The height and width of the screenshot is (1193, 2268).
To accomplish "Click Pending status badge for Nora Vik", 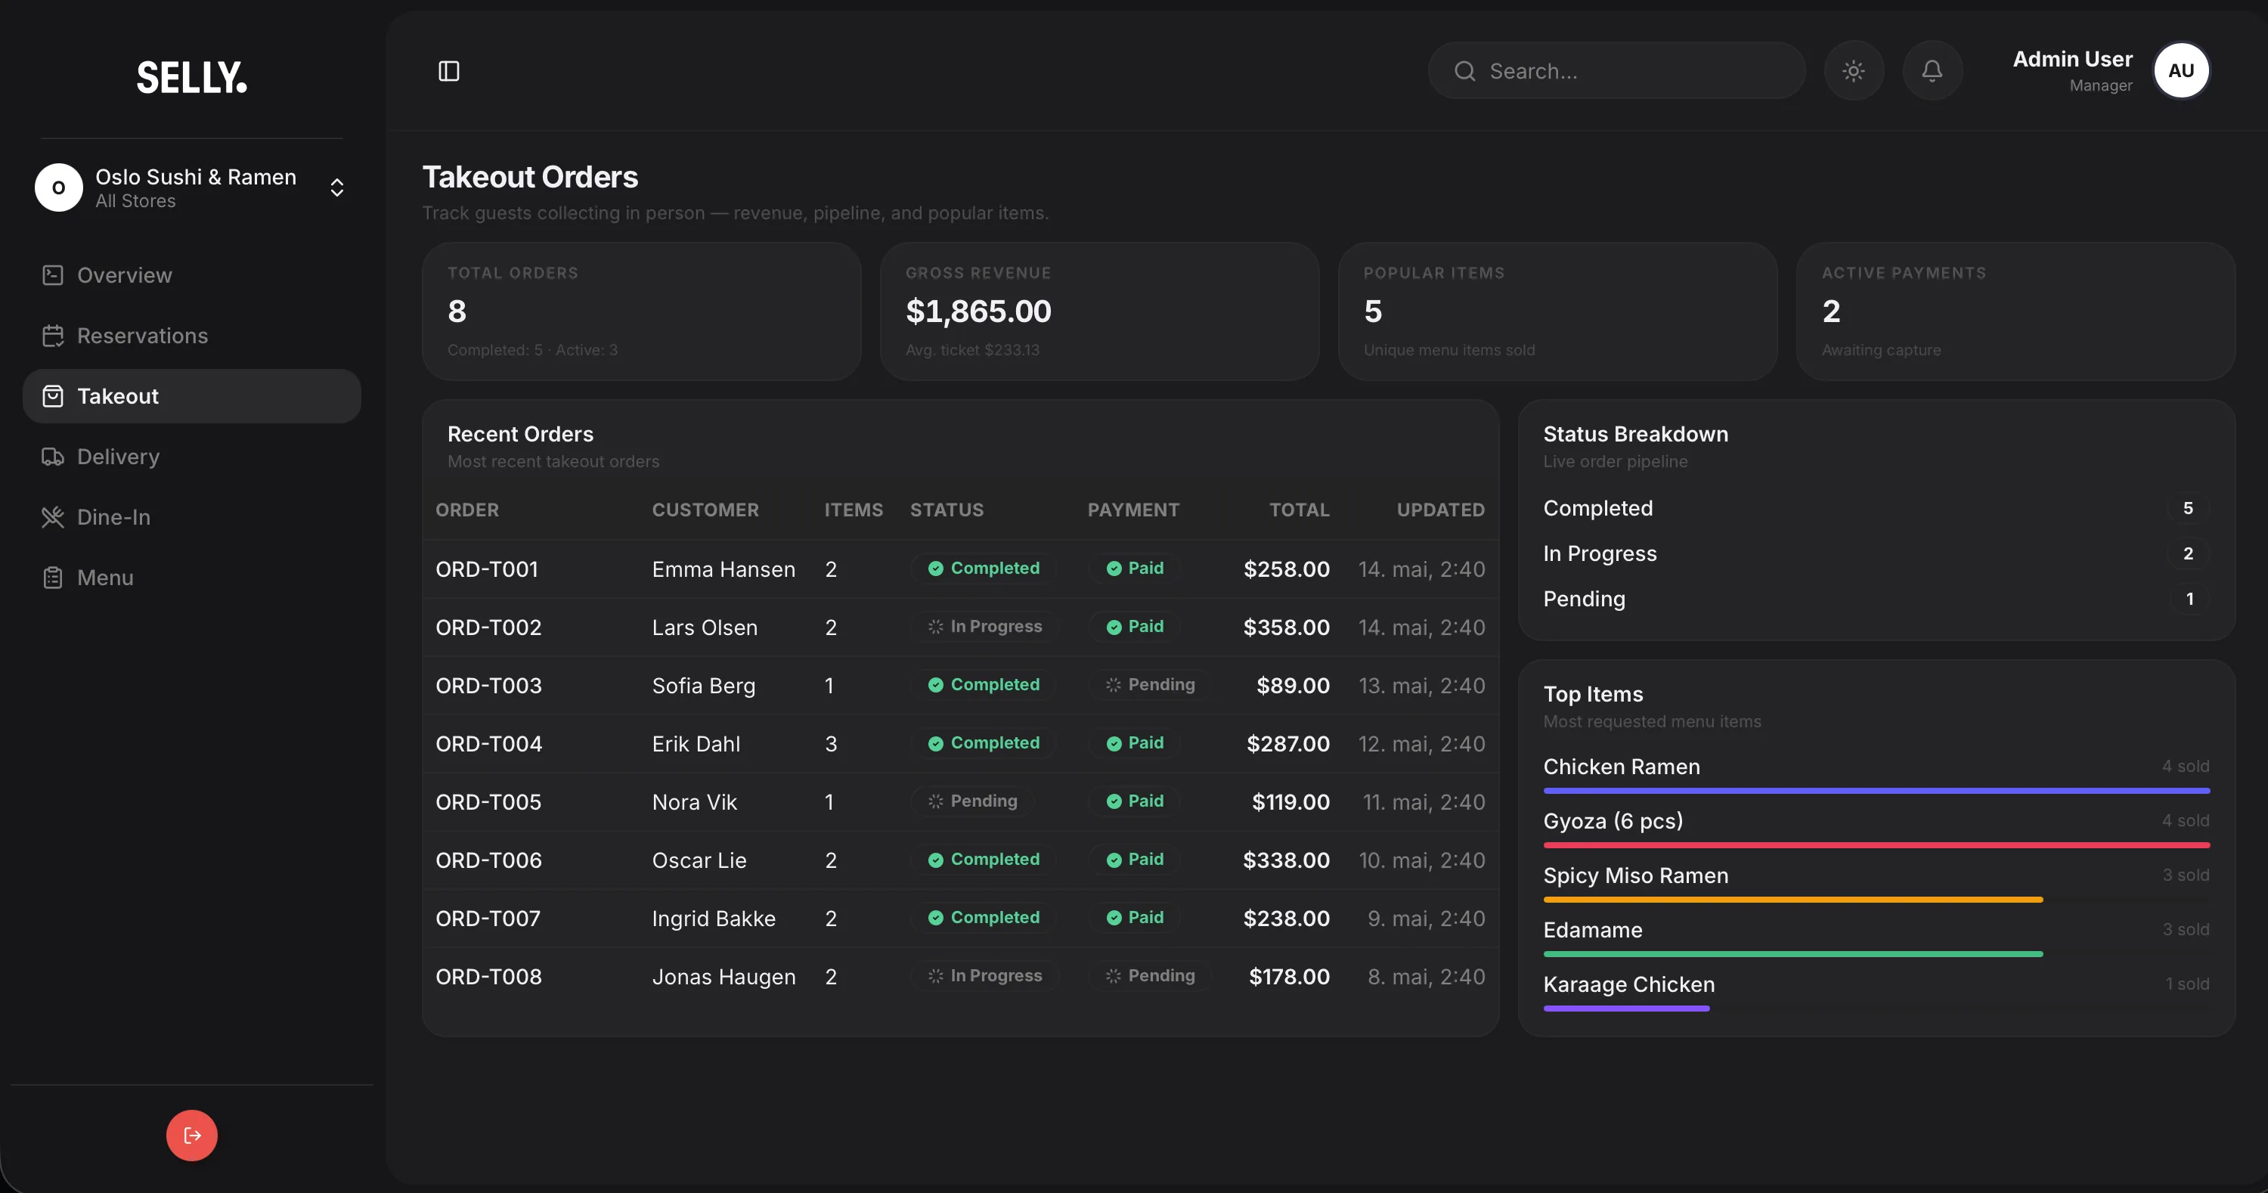I will pos(972,801).
